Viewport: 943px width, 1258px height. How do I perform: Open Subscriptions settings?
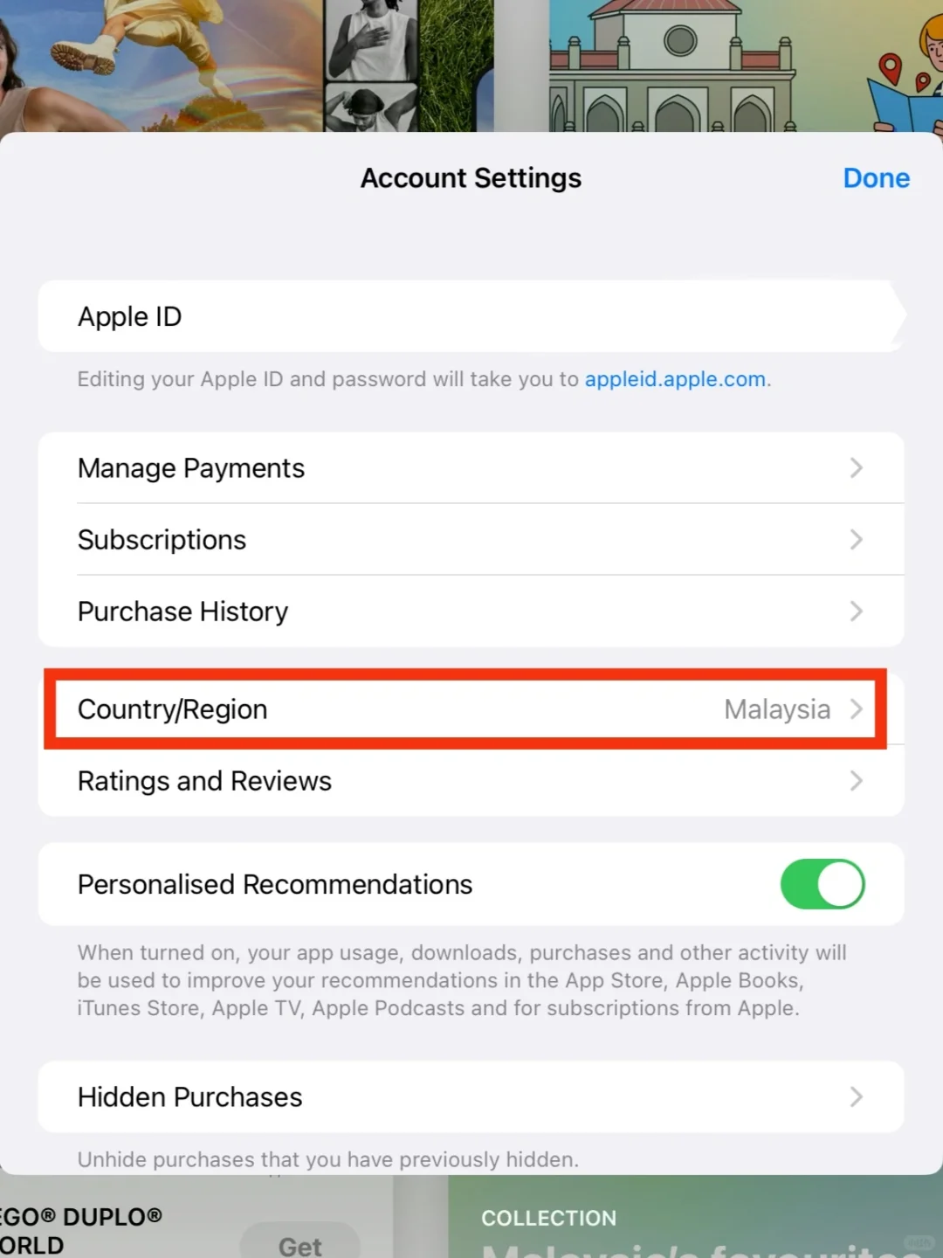tap(471, 540)
